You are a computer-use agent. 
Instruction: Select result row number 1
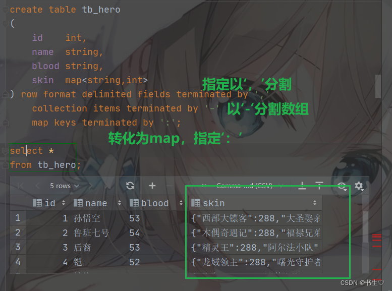18,218
